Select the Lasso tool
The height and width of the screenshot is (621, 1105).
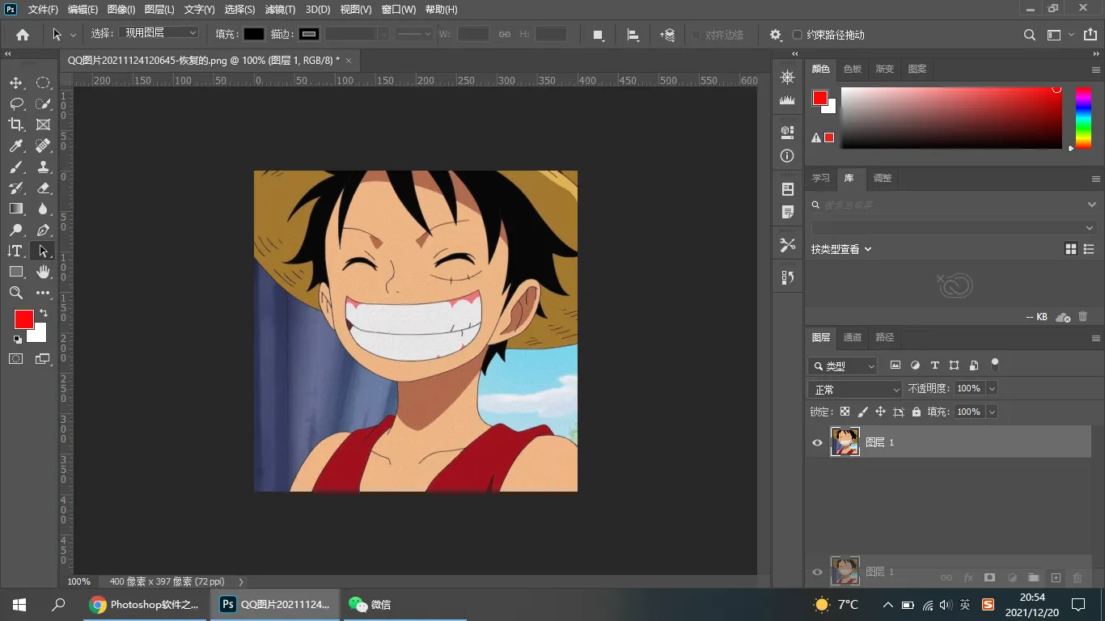16,103
